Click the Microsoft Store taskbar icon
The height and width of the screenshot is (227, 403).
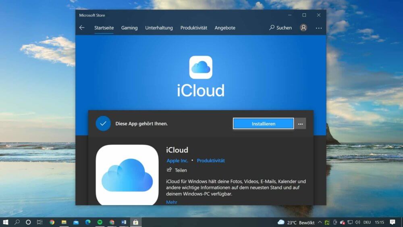[x=136, y=222]
